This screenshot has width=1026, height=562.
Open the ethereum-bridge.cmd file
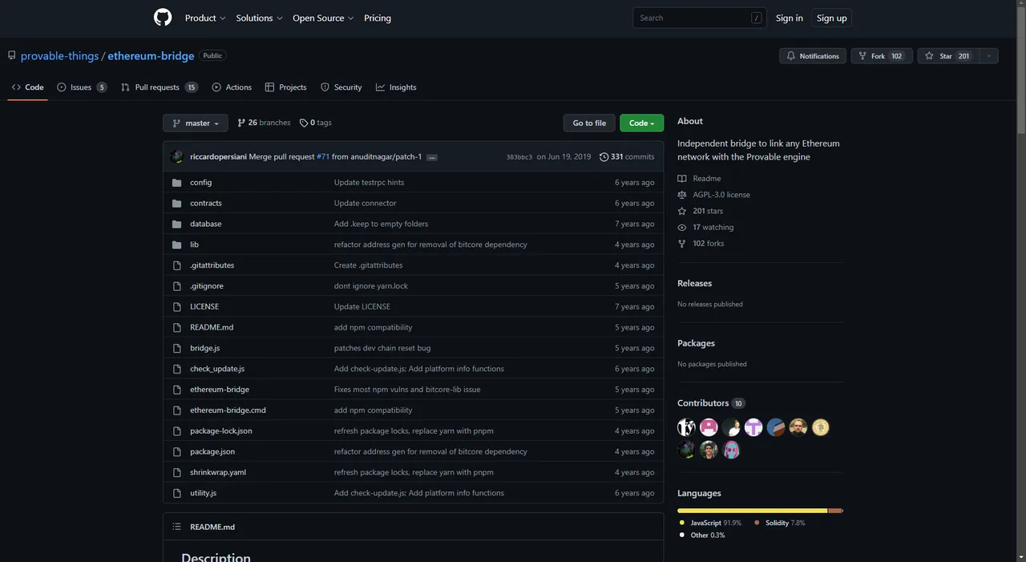228,410
